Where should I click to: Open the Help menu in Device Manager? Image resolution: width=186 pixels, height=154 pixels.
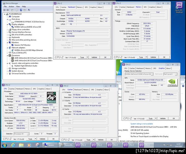[x=24, y=6]
